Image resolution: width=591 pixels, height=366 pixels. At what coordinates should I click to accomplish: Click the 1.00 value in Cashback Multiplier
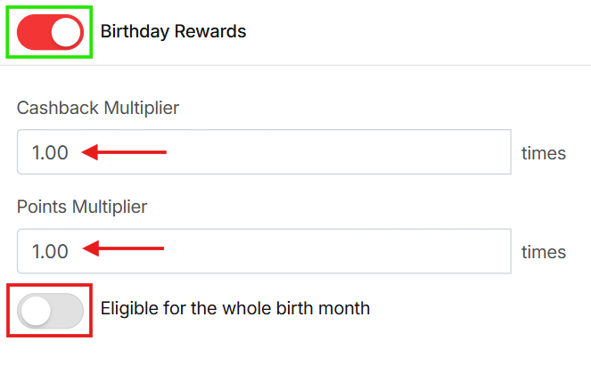point(50,152)
